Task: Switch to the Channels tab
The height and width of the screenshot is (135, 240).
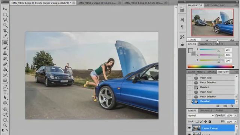Action: [x=206, y=111]
